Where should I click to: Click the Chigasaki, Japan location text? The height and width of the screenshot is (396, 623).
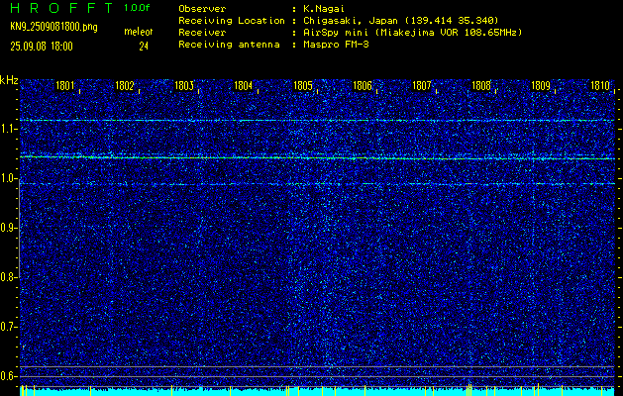tap(400, 21)
